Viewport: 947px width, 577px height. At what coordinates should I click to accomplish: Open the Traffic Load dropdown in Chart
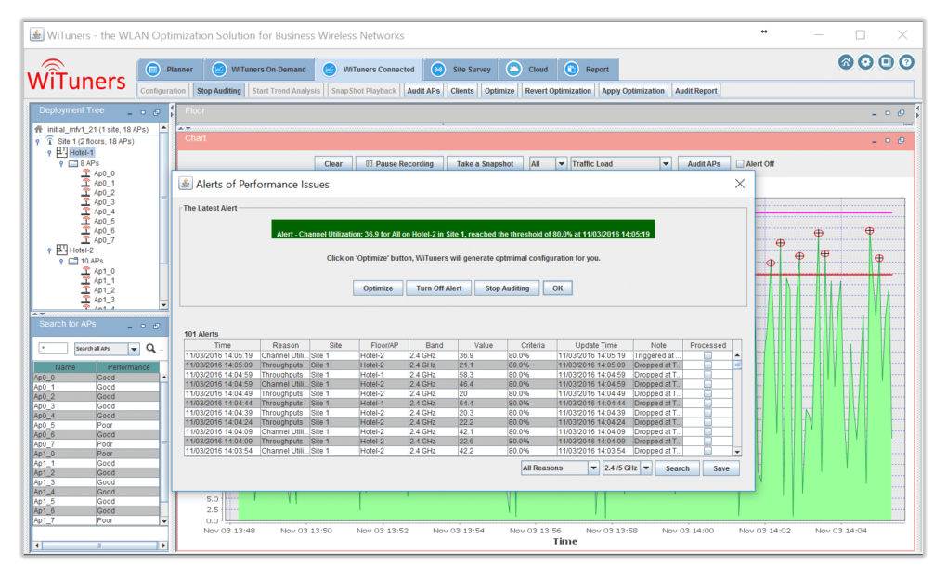tap(620, 163)
